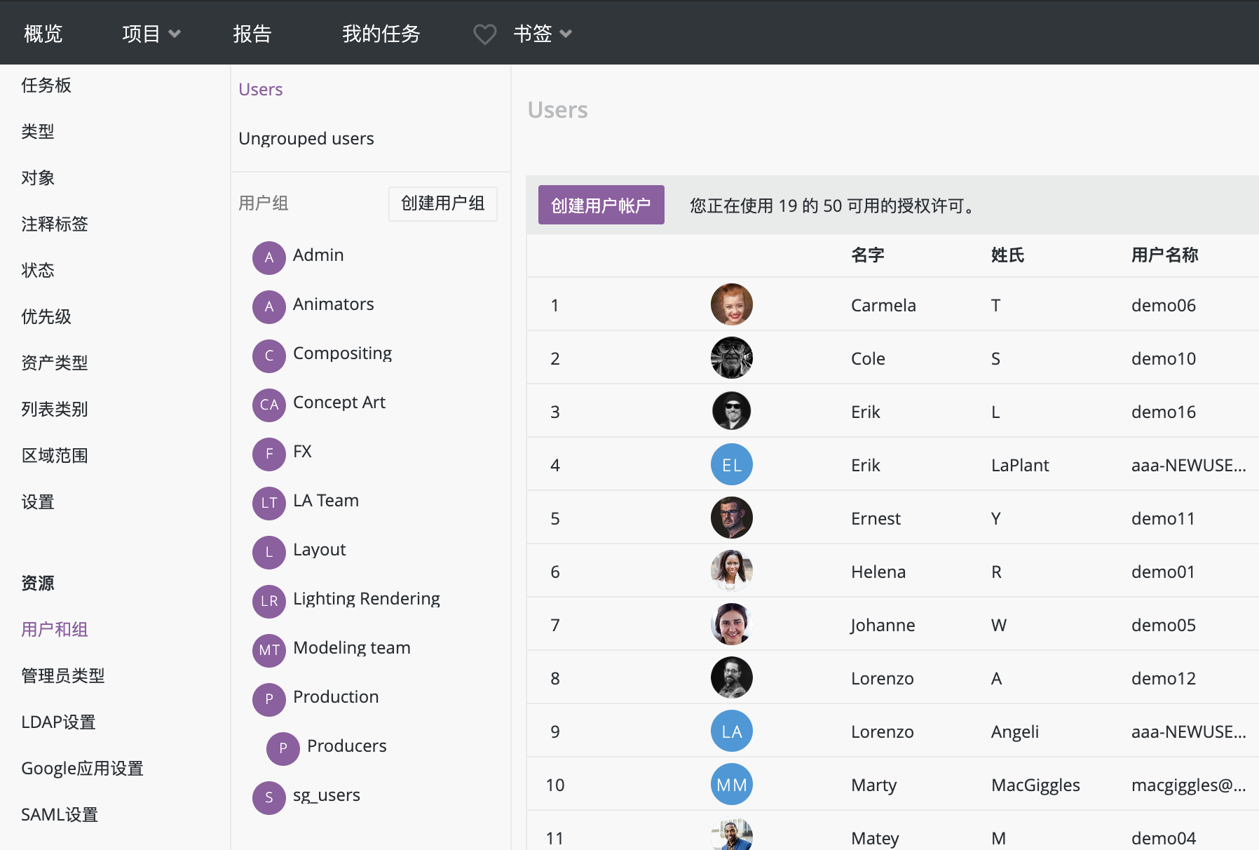
Task: Sort by the 用户名称 column header
Action: (1164, 255)
